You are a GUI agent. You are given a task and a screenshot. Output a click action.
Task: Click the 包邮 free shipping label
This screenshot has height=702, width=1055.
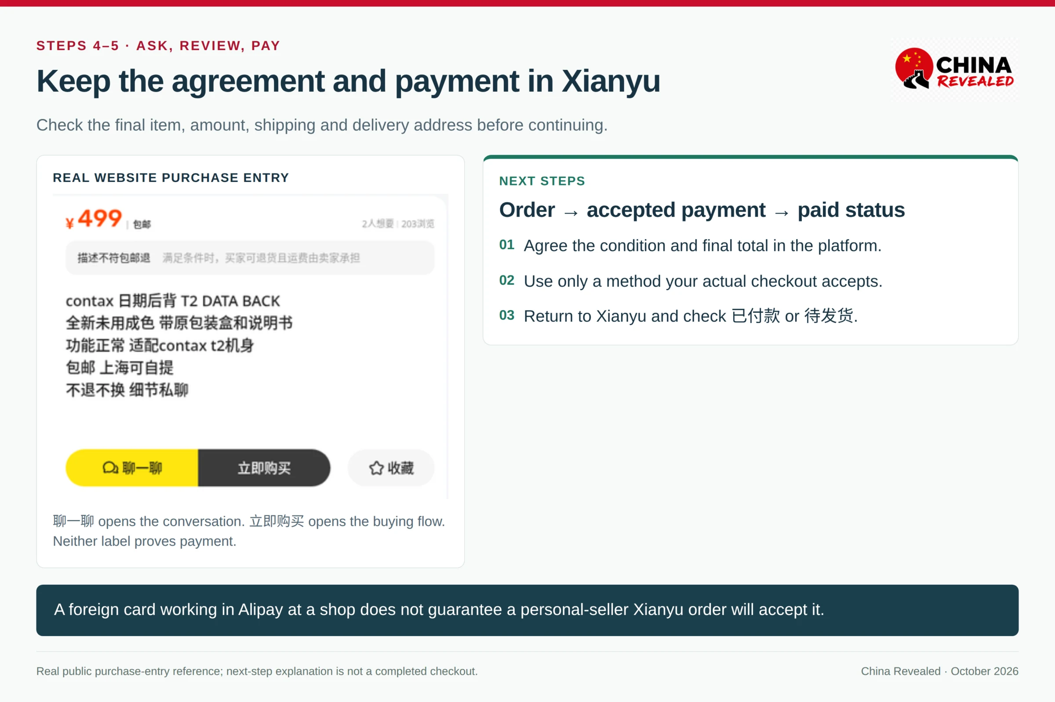coord(142,224)
